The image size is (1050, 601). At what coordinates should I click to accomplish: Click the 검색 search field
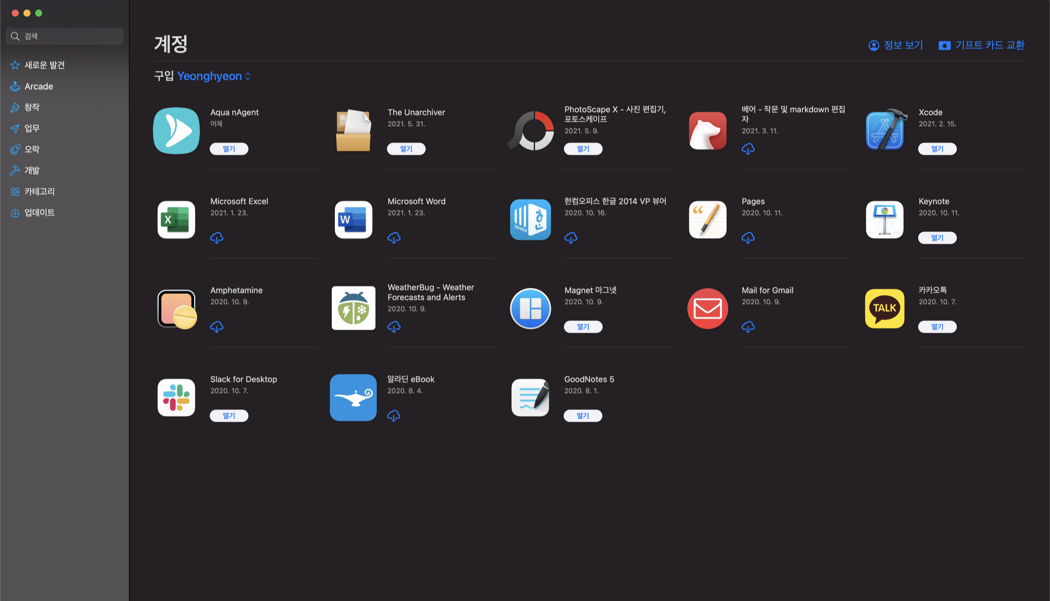[65, 36]
